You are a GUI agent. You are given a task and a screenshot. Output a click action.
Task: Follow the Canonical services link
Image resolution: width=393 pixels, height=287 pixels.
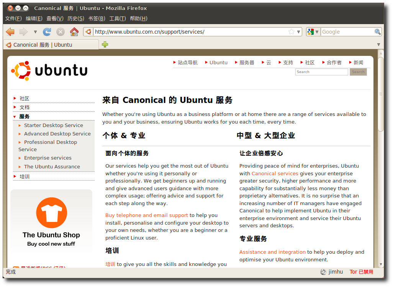coord(275,174)
